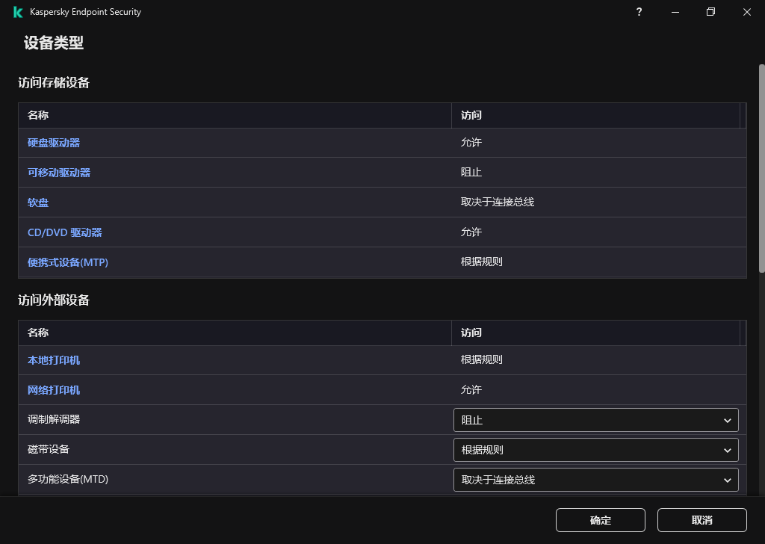This screenshot has width=765, height=544.
Task: Expand the 磁带设备 access dropdown
Action: [x=595, y=450]
